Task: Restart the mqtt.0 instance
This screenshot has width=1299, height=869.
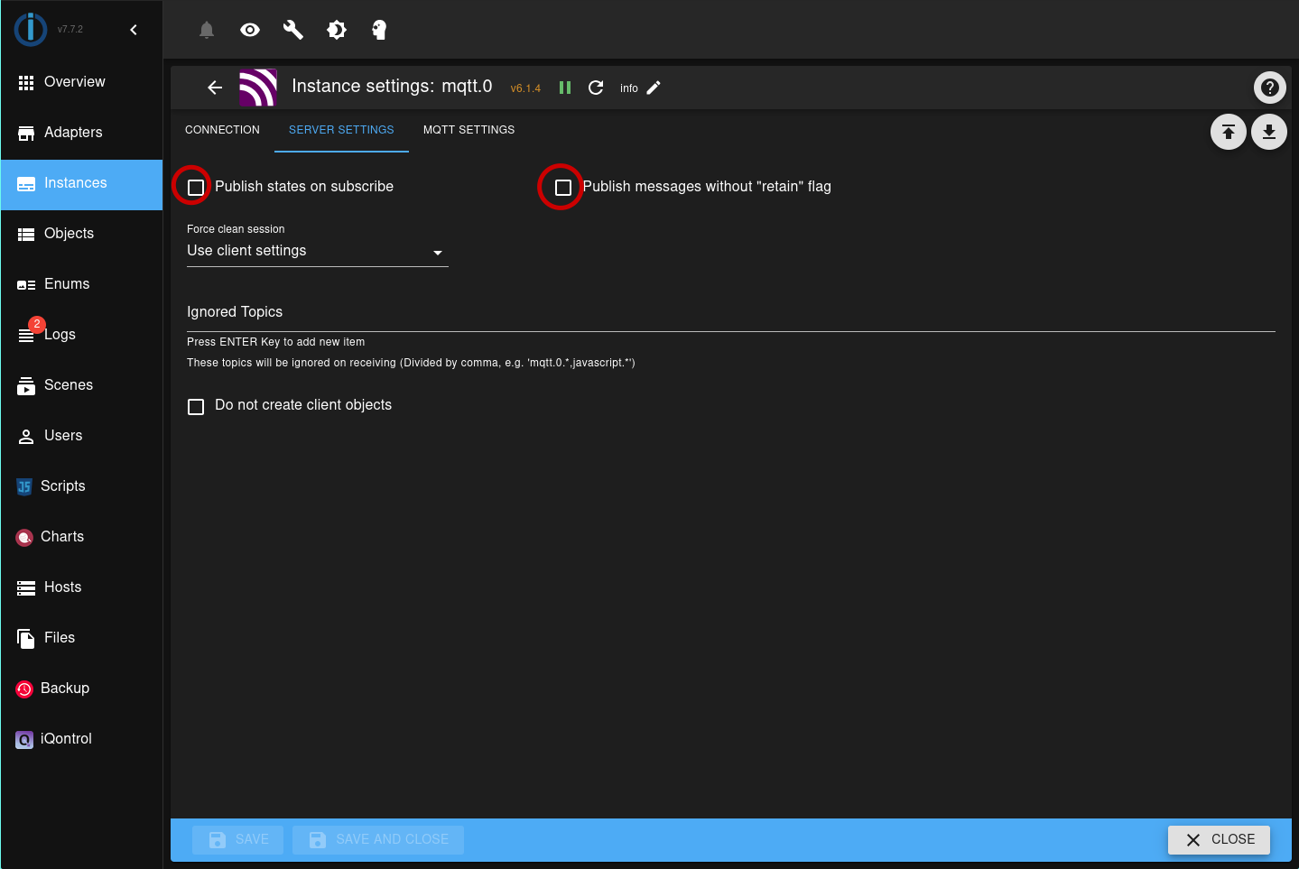Action: 596,88
